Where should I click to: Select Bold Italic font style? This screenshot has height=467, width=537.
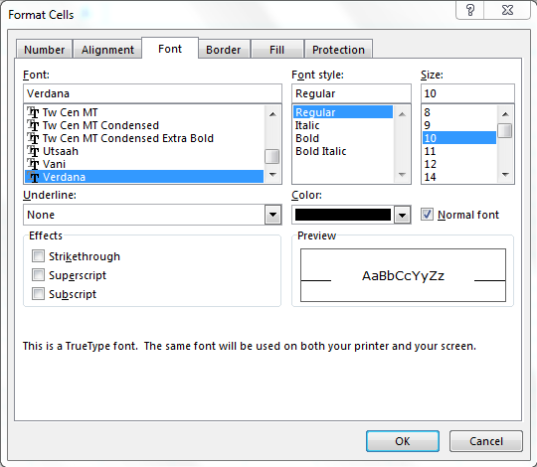click(321, 151)
